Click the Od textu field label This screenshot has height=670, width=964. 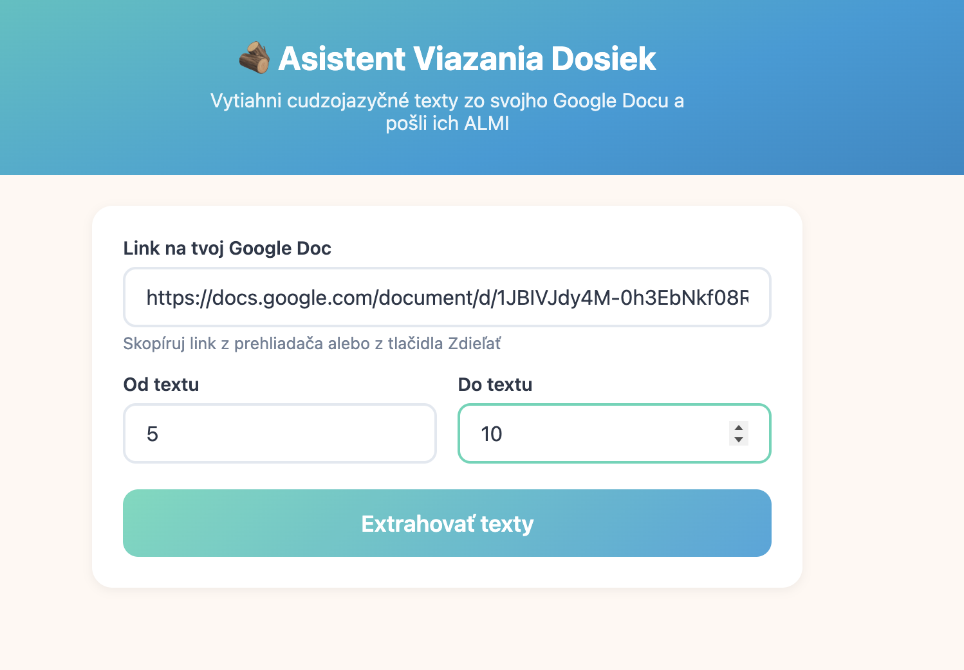click(x=161, y=384)
